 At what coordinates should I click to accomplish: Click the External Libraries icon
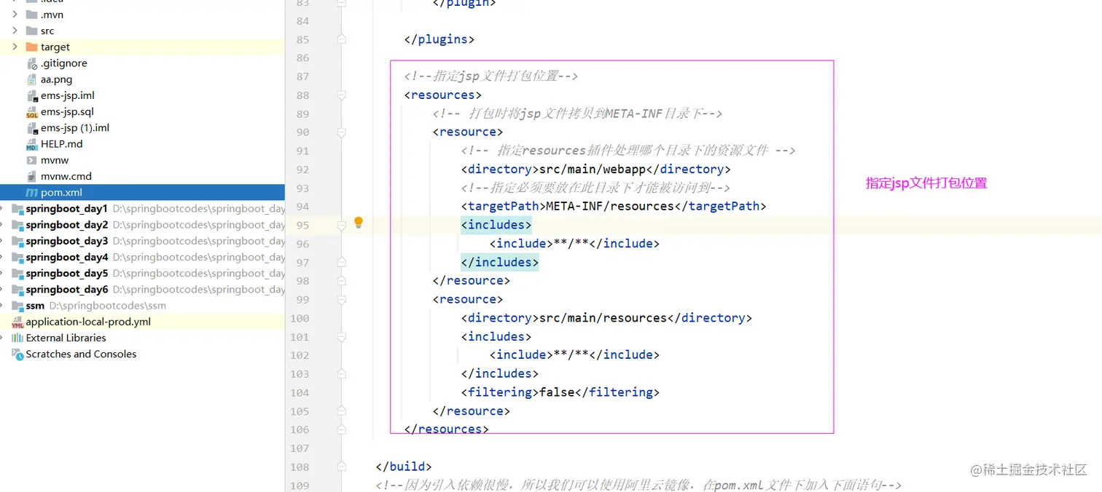coord(17,338)
